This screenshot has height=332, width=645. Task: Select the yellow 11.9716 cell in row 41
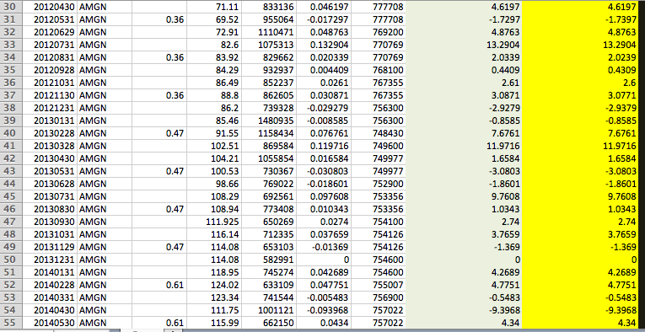point(580,146)
